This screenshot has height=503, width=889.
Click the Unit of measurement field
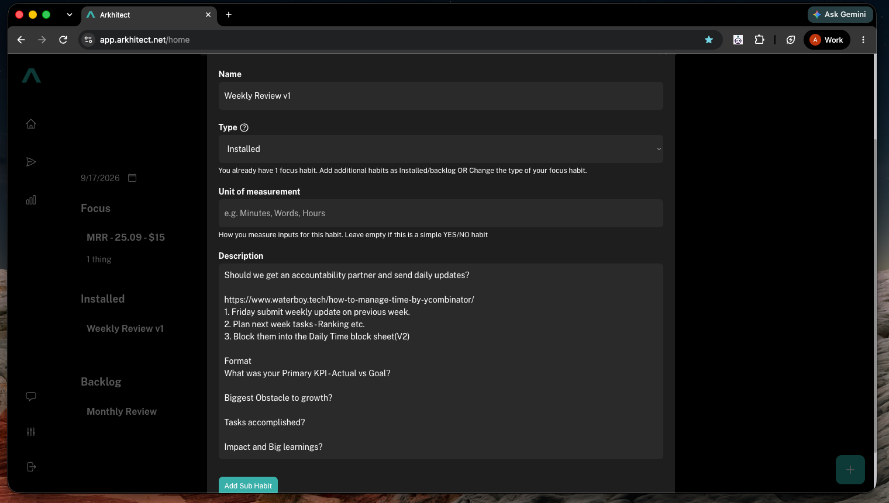tap(440, 213)
